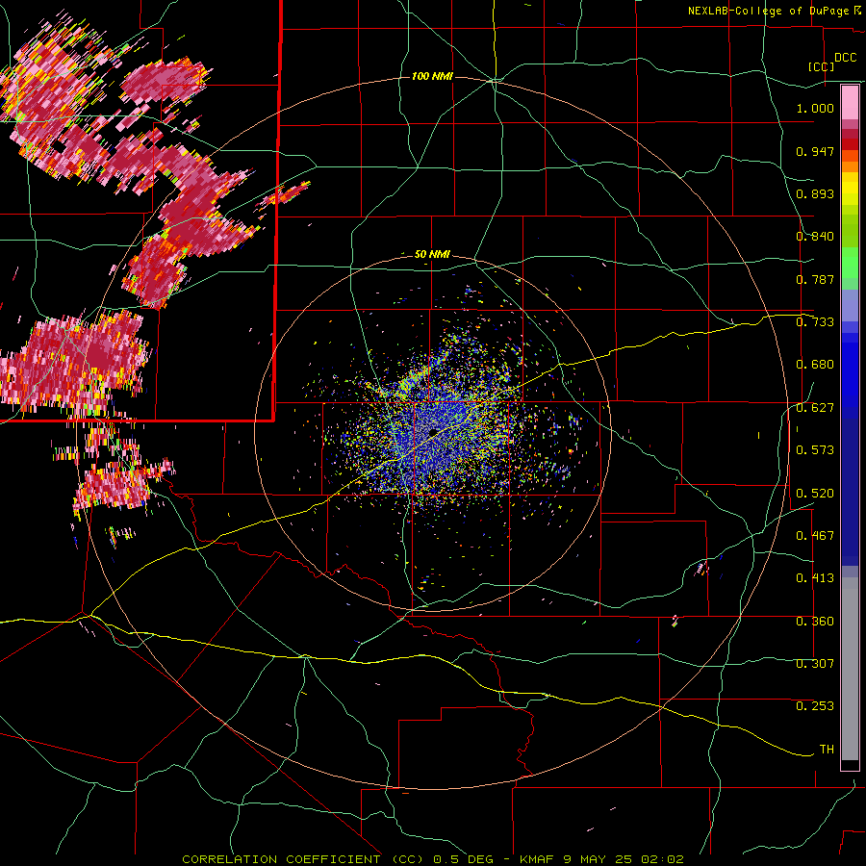Click the DCC product label
This screenshot has height=866, width=866.
846,58
